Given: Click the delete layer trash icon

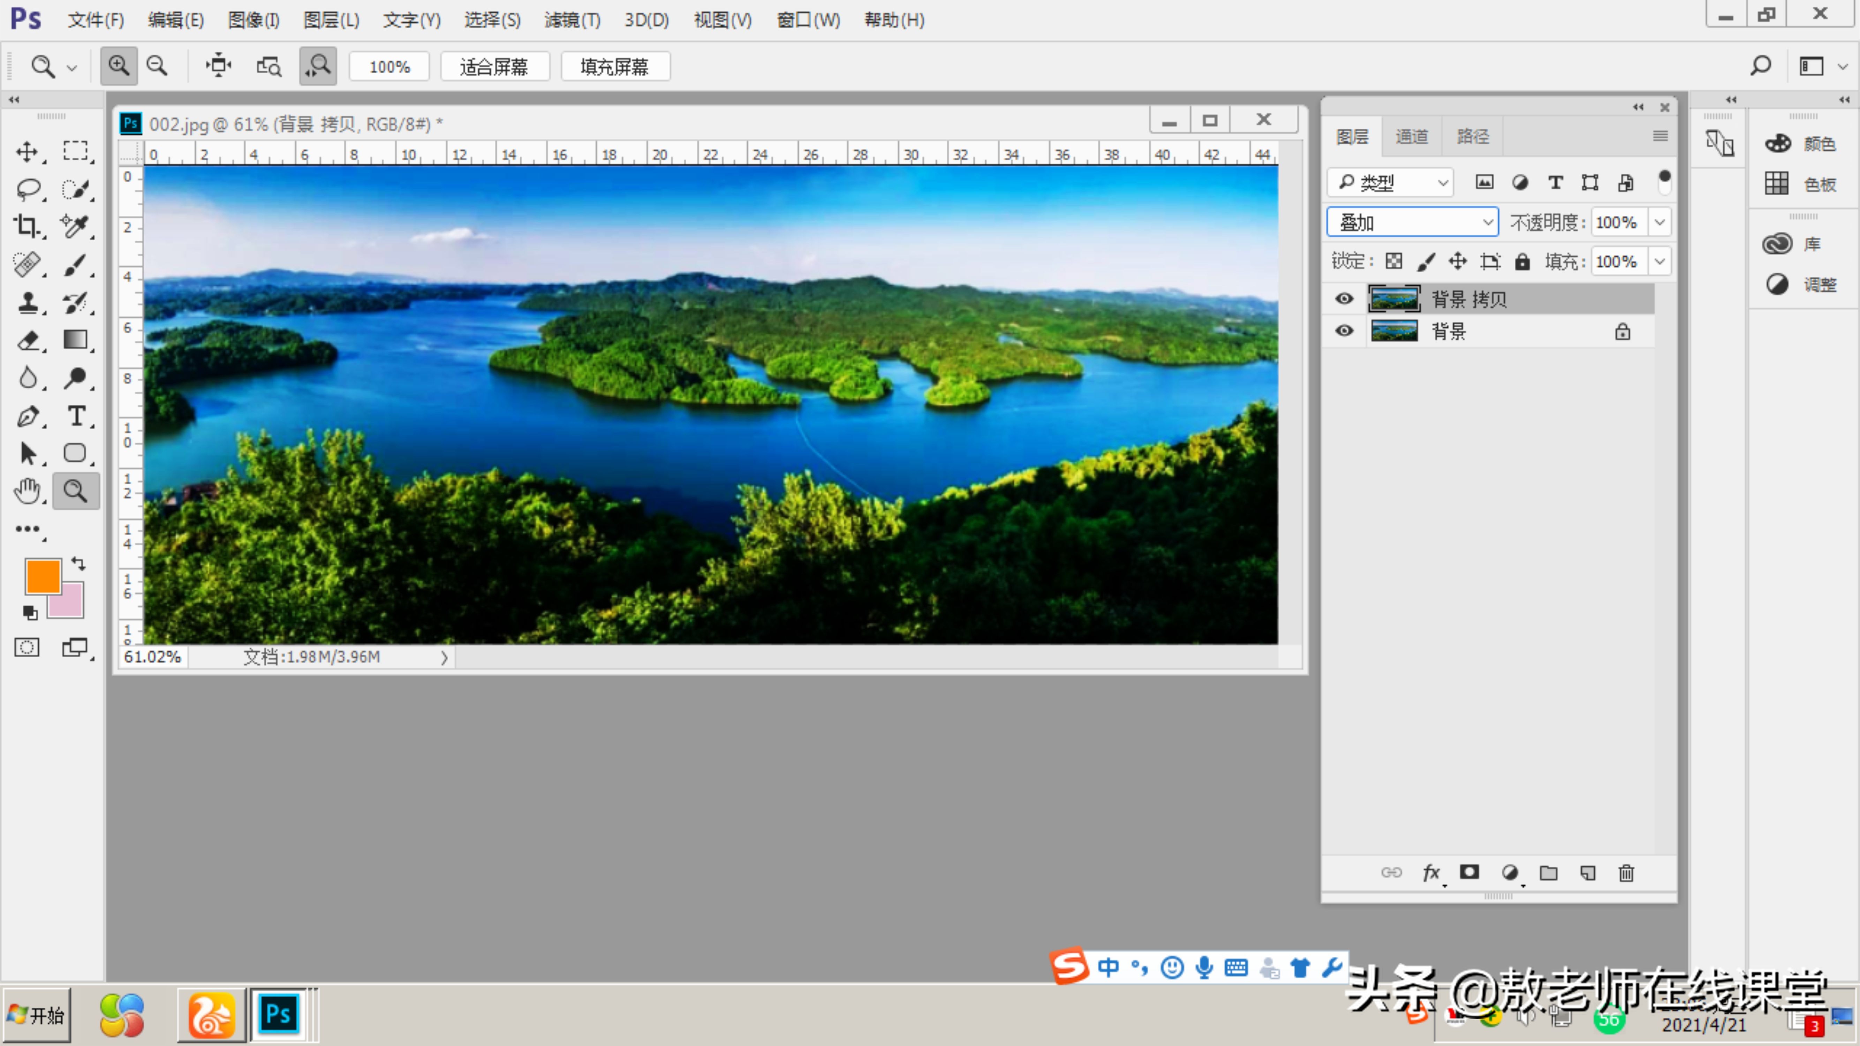Looking at the screenshot, I should (1626, 873).
